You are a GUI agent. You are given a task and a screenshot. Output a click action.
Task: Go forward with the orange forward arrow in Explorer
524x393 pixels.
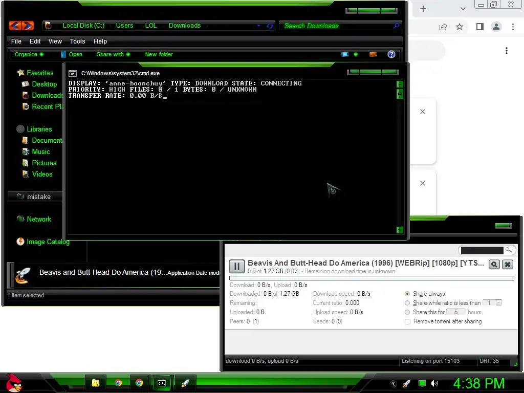click(x=28, y=26)
